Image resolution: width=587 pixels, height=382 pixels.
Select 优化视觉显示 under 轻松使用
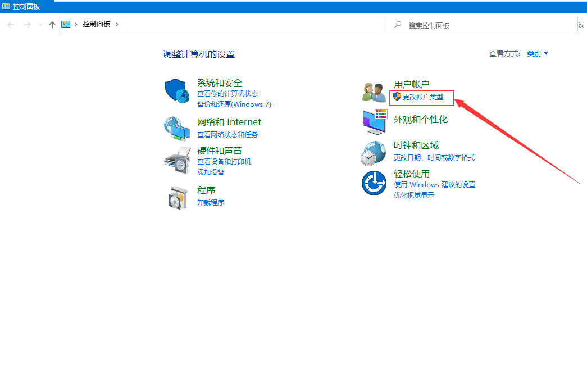(414, 194)
